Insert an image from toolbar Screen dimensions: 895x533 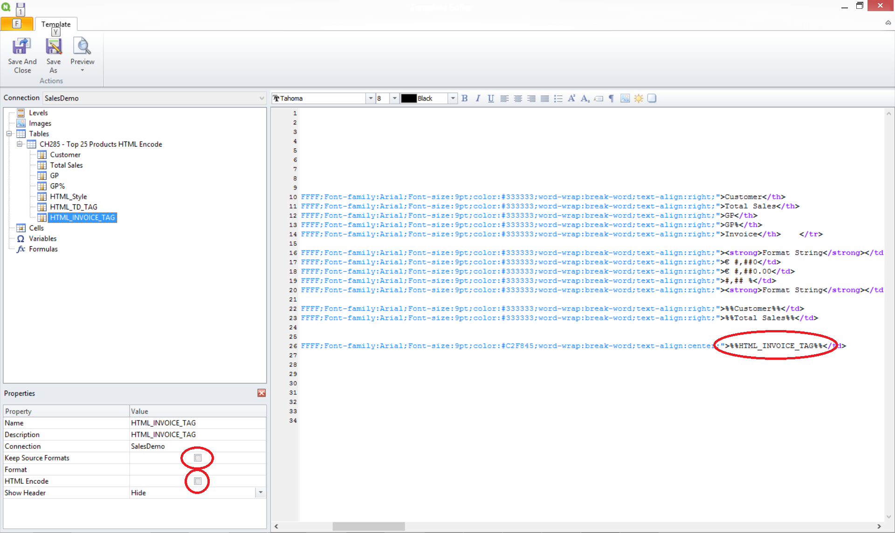(625, 98)
